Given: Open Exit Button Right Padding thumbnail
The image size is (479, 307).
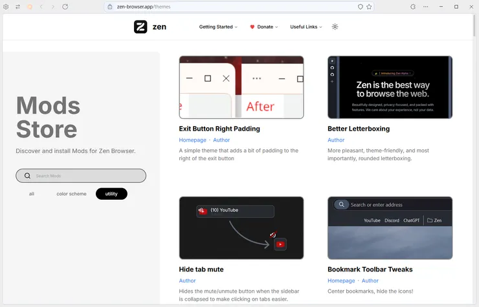Looking at the screenshot, I should 241,87.
